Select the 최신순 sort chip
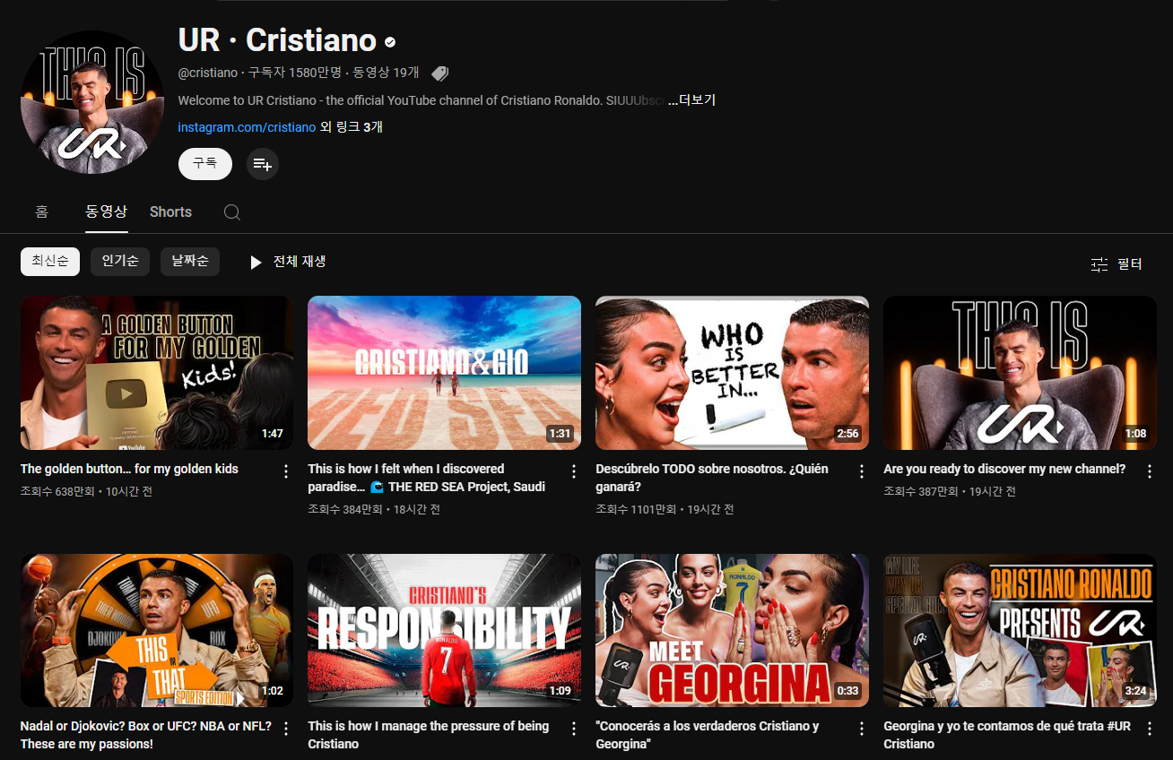 pyautogui.click(x=50, y=262)
